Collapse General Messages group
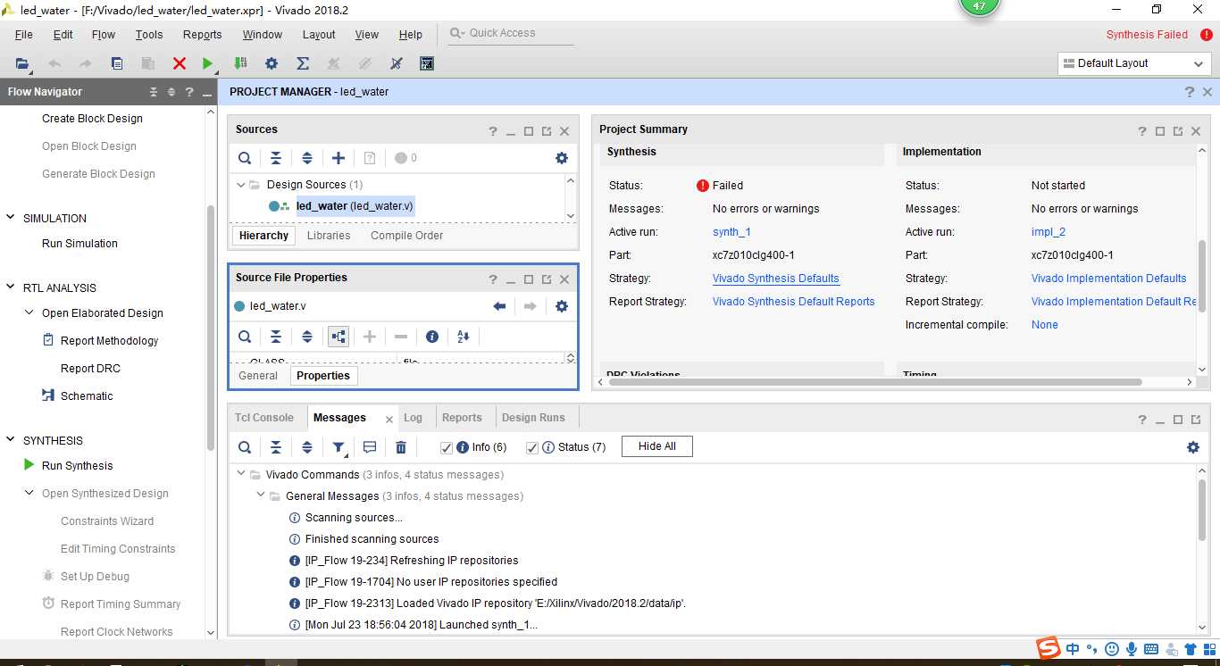 pyautogui.click(x=261, y=495)
